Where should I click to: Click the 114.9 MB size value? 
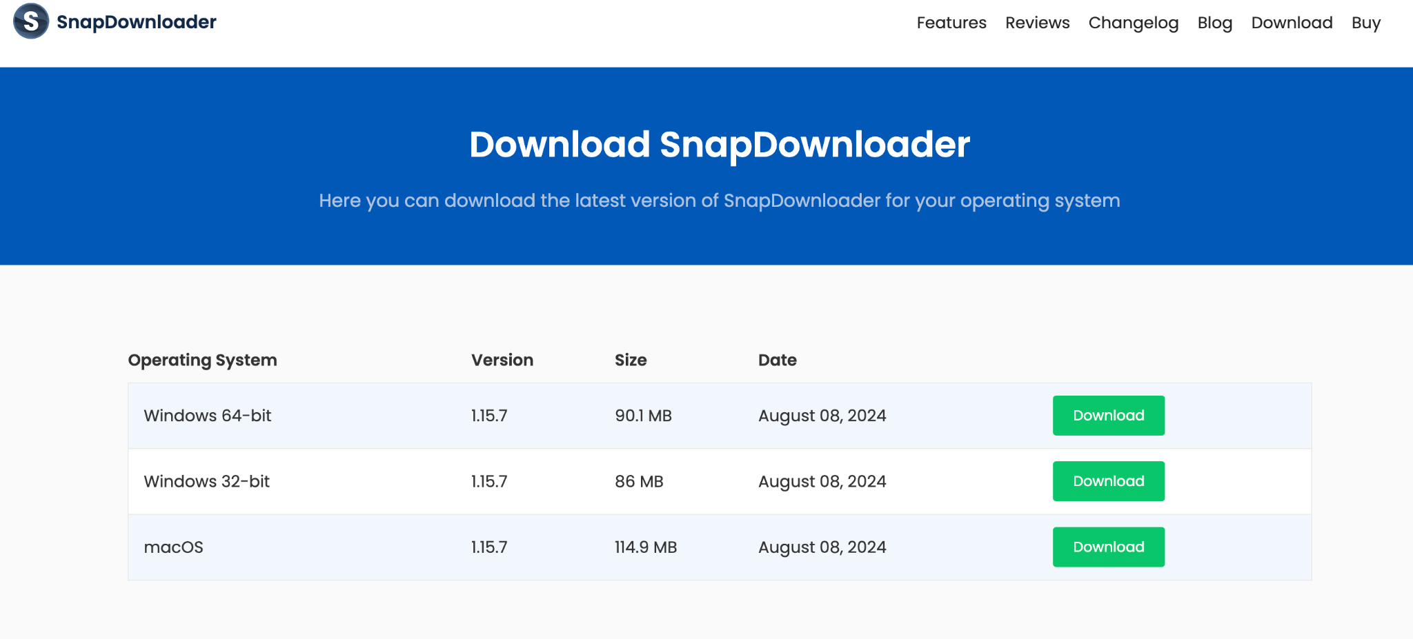646,547
